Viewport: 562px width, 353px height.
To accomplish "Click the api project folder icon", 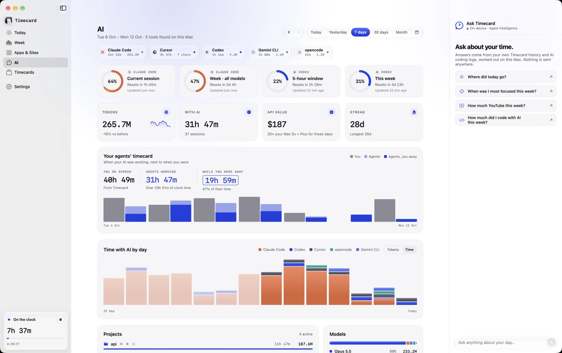I will point(106,344).
